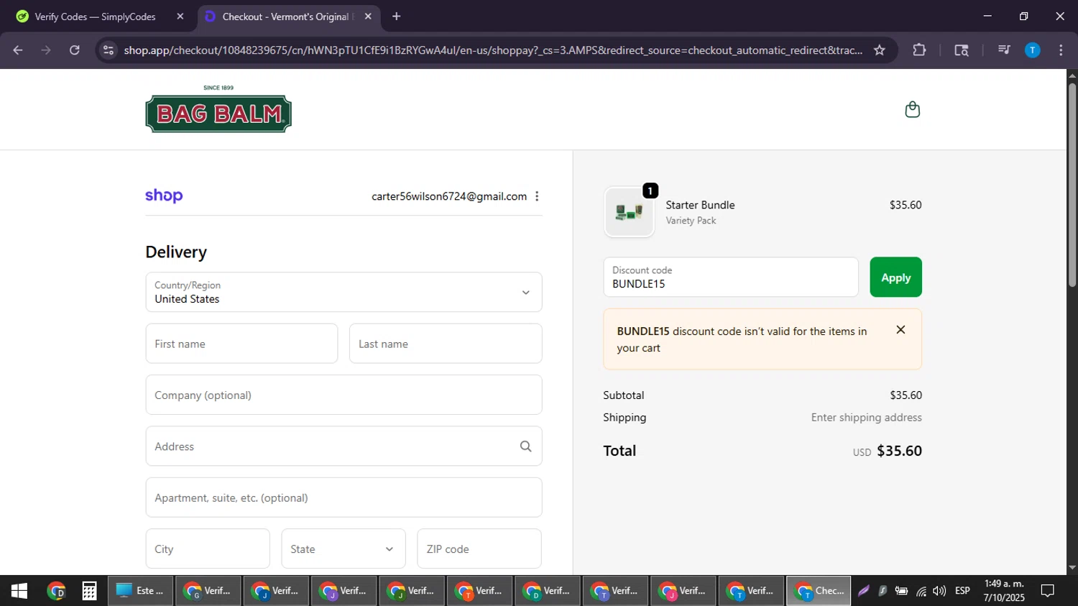
Task: Open a new browser tab
Action: pos(396,17)
